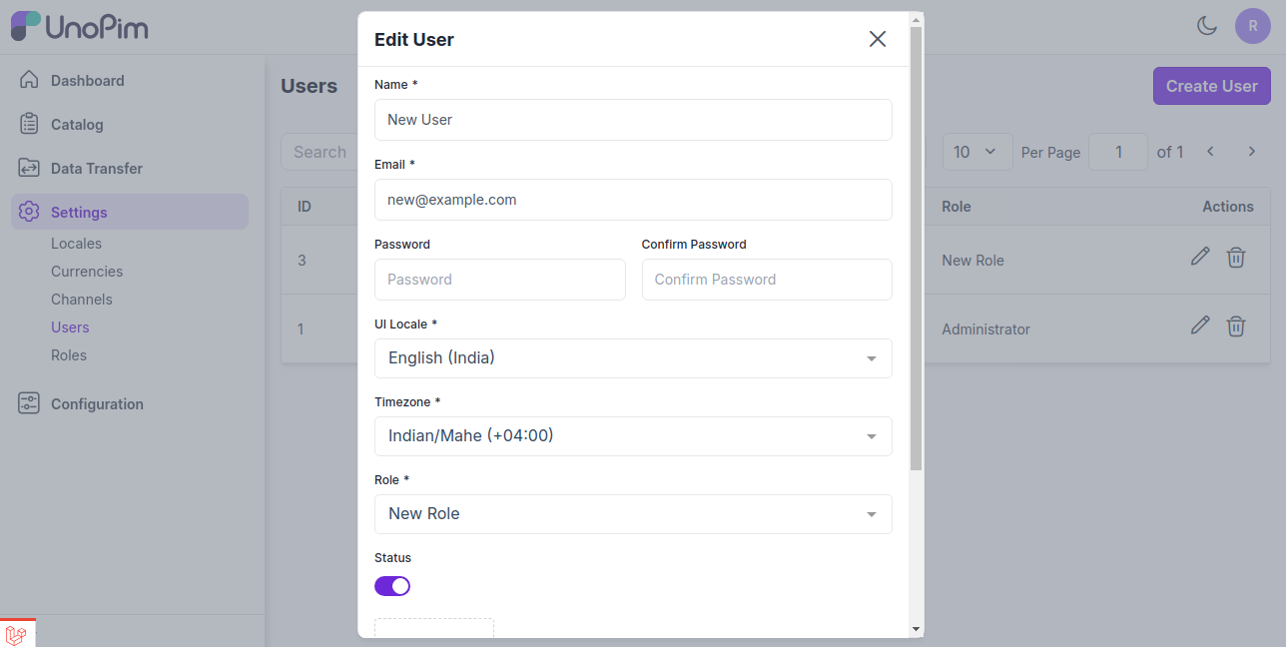Toggle dark mode moon icon

pyautogui.click(x=1207, y=26)
